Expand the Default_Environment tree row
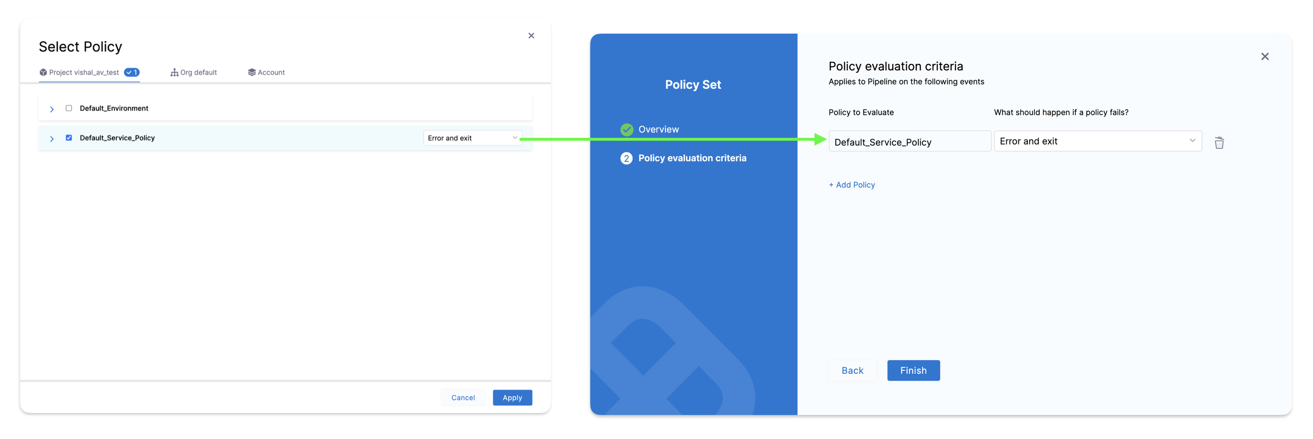1313x439 pixels. [51, 109]
